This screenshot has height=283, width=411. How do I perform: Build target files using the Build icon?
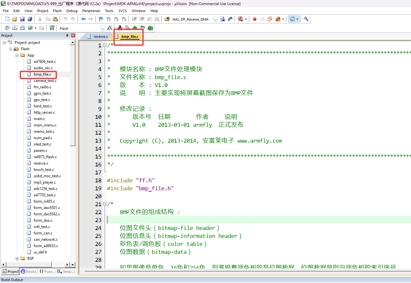(x=15, y=28)
